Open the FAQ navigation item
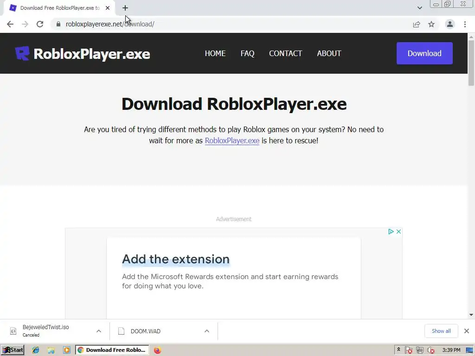 click(x=248, y=53)
